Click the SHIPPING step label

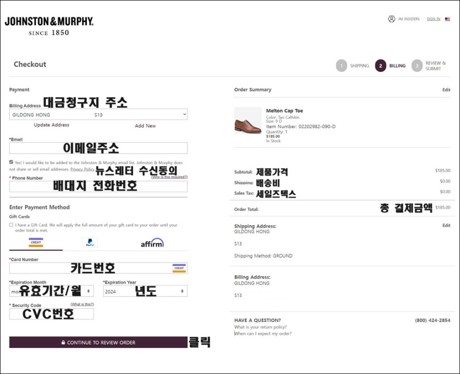point(360,66)
